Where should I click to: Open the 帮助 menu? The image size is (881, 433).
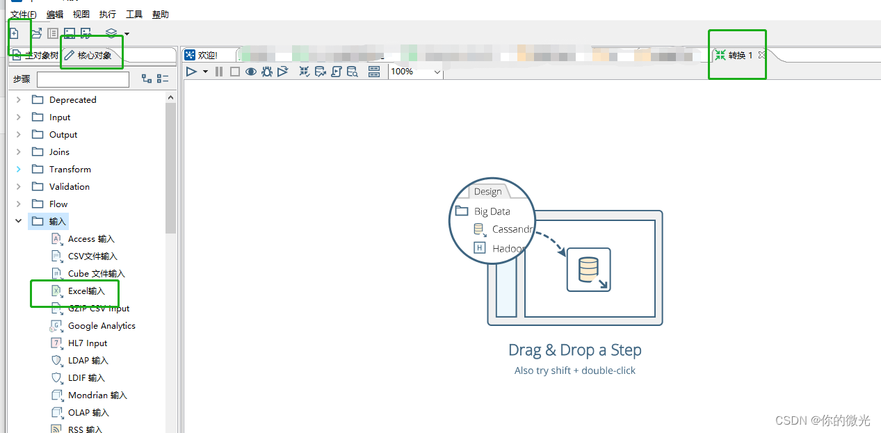tap(161, 15)
